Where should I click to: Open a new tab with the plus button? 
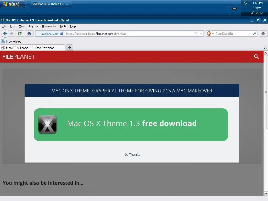[69, 48]
